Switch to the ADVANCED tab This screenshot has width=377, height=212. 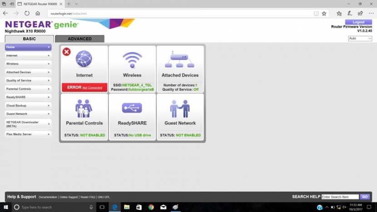79,39
